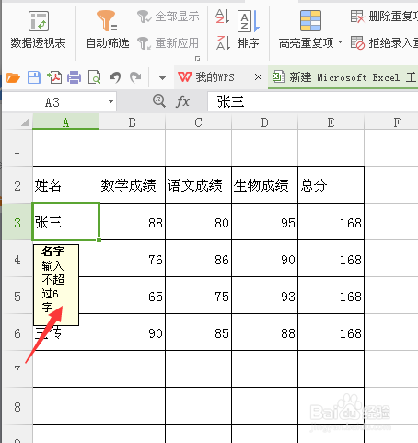The height and width of the screenshot is (443, 418).
Task: Click 拒绝录入重复项 reject duplicate entry
Action: (384, 43)
